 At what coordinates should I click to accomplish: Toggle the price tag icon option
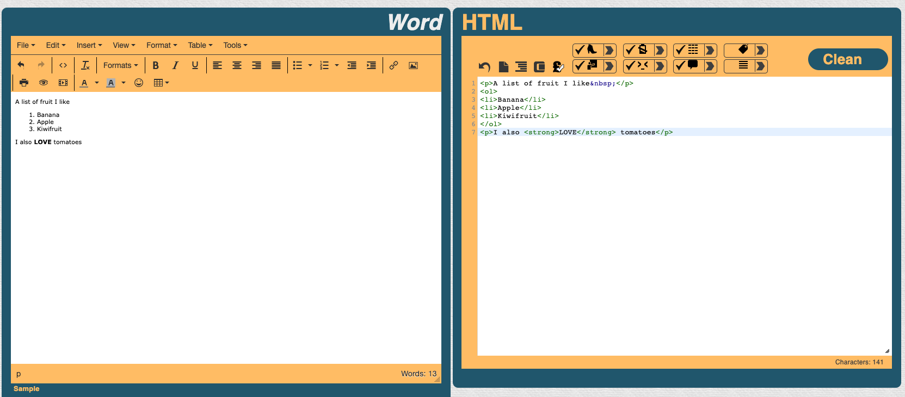click(738, 50)
